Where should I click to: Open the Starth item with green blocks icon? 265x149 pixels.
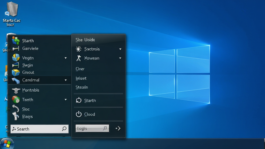[16, 41]
